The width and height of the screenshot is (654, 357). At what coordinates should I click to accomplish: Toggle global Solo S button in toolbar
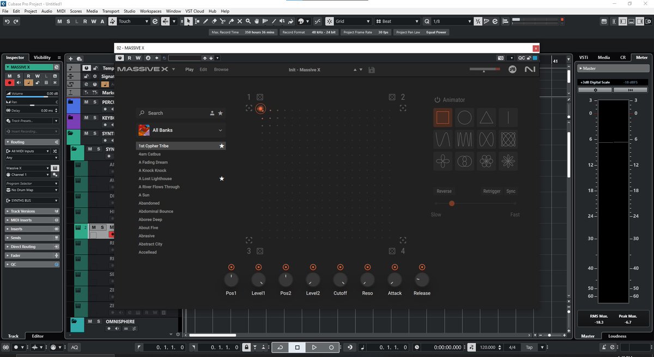tap(68, 21)
